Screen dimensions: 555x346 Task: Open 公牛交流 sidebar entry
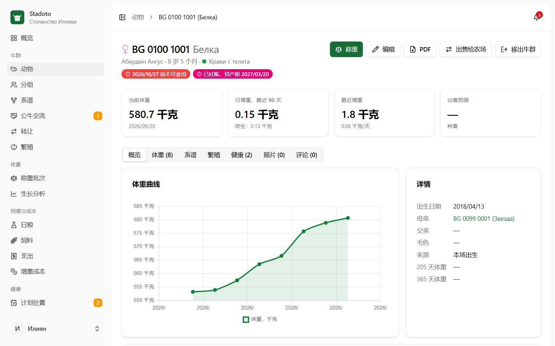tap(55, 116)
